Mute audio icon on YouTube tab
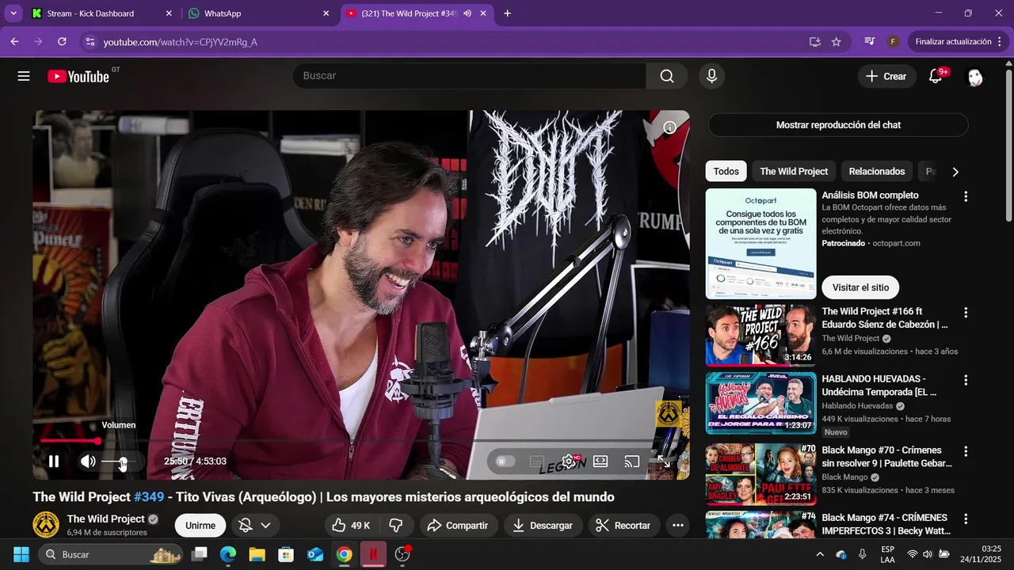This screenshot has height=570, width=1014. [467, 13]
